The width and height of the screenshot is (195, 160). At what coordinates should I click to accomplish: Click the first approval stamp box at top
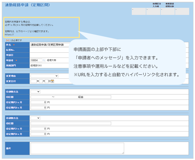138,11
